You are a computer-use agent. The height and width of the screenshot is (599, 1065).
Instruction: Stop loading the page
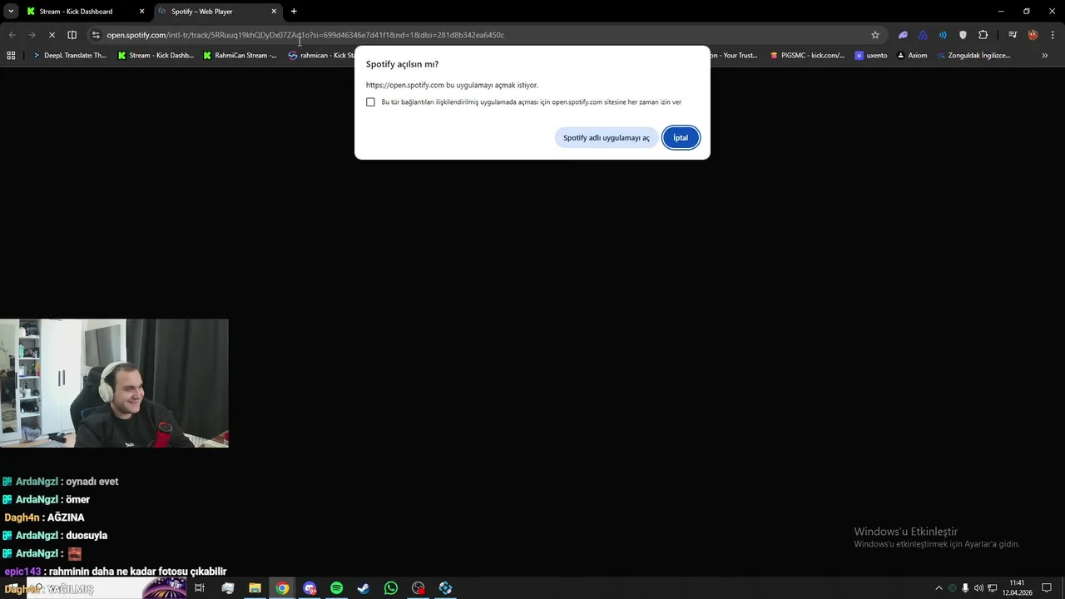tap(52, 35)
